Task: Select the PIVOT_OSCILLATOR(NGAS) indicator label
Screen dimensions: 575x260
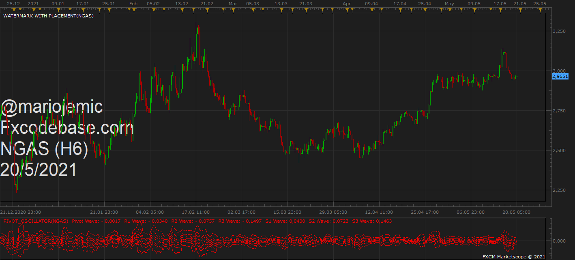Action: 36,221
